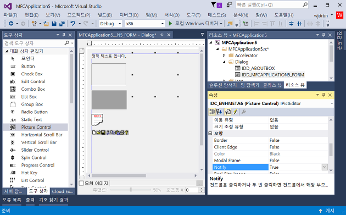Click the model image browse button

(199, 183)
